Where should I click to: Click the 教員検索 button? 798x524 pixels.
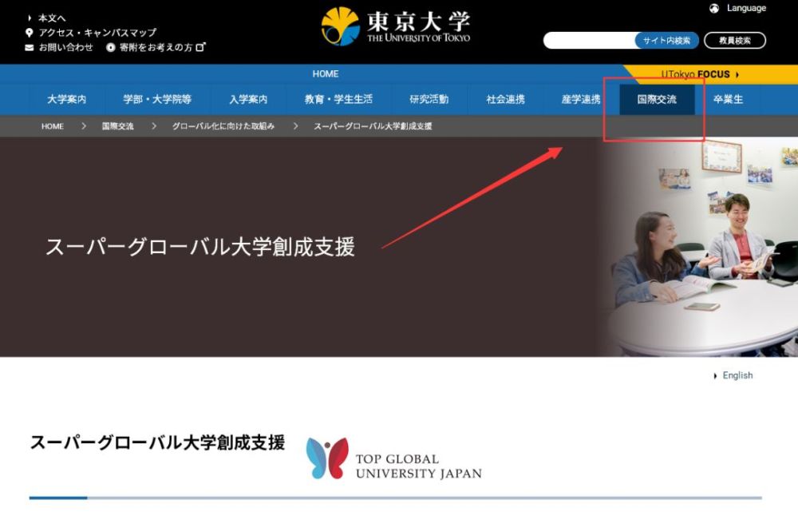click(x=734, y=40)
